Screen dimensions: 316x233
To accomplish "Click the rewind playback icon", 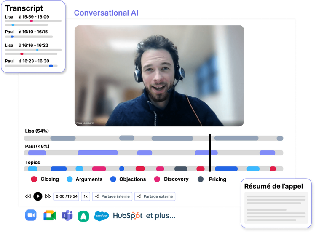I will coord(28,196).
